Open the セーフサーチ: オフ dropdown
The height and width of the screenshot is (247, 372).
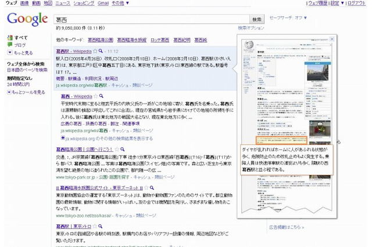pyautogui.click(x=288, y=18)
